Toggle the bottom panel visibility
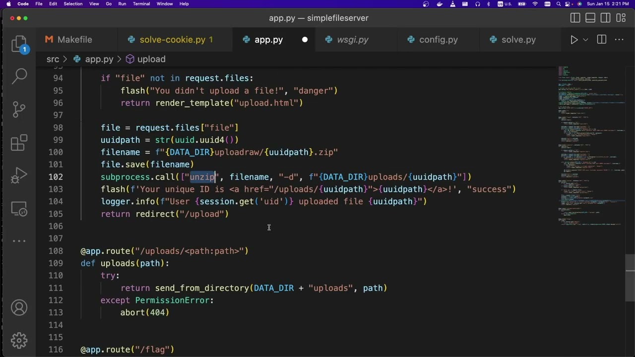 pyautogui.click(x=590, y=18)
